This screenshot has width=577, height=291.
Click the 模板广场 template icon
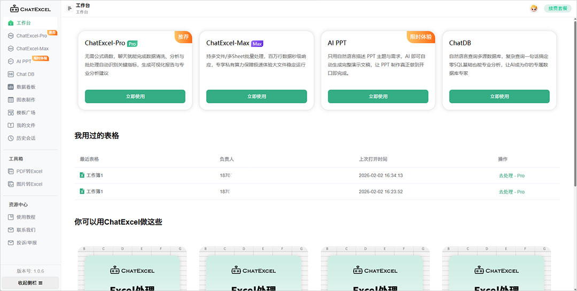tap(11, 112)
